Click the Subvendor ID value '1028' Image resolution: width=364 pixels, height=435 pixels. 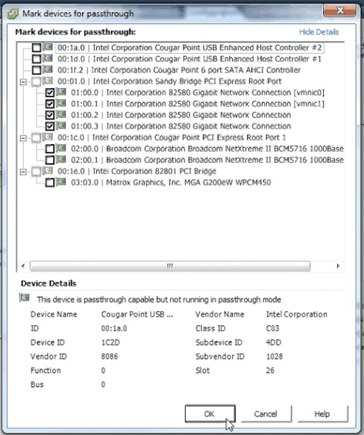pos(274,356)
